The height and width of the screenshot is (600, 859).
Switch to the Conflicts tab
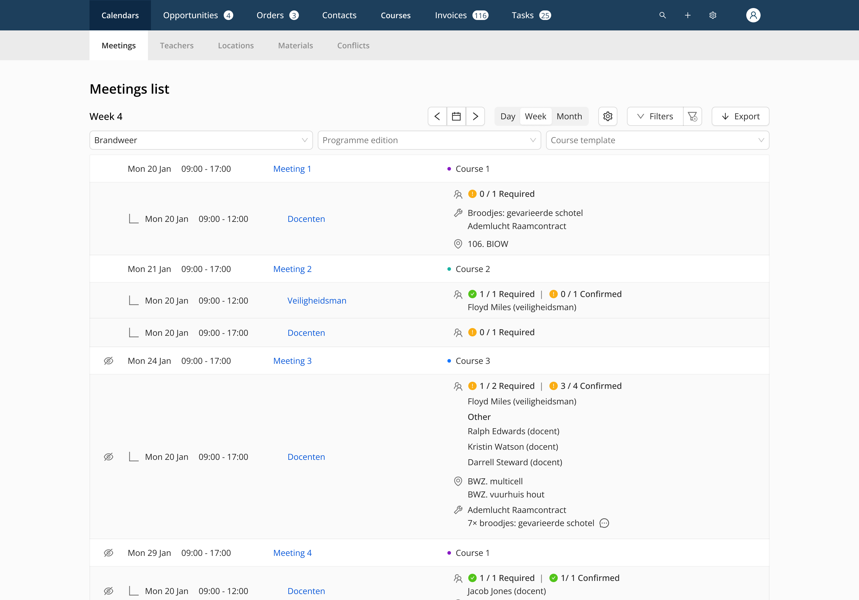[353, 46]
